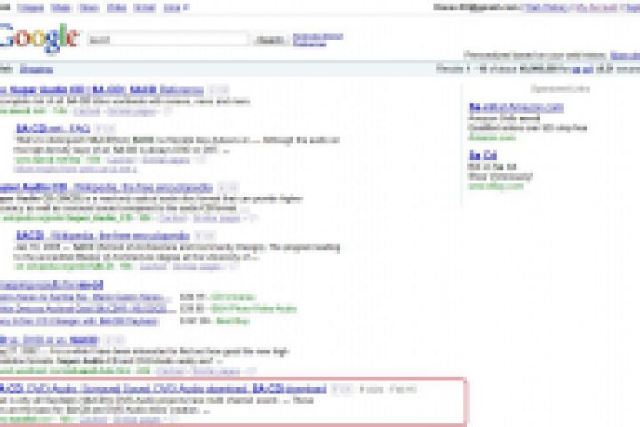
Task: Open the highlighted SACD DVD-Audio download result
Action: [164, 389]
